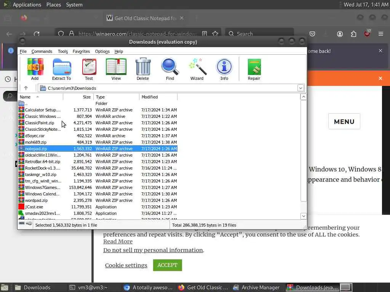Select the RetroBar.64-bit.zip file
This screenshot has width=390, height=292.
[97, 161]
